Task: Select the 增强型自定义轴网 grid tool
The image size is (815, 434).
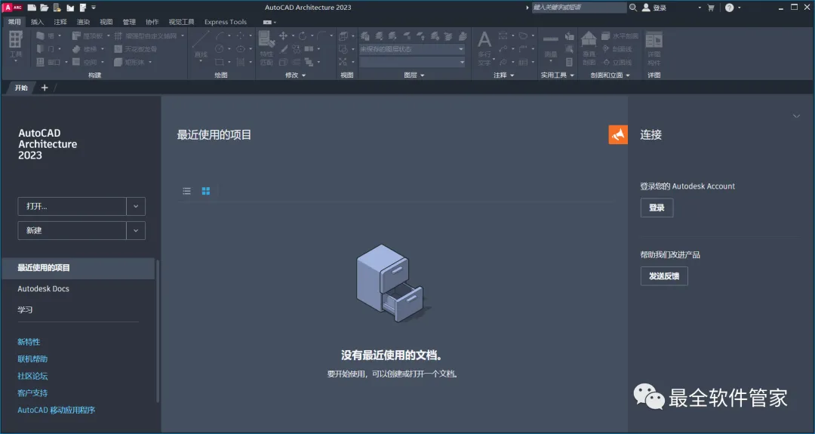Action: 149,36
